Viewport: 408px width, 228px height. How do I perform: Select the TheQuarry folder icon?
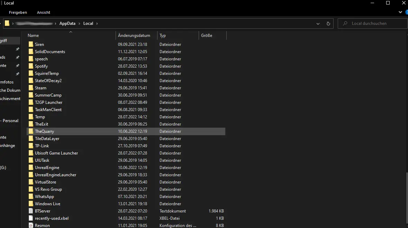(31, 131)
